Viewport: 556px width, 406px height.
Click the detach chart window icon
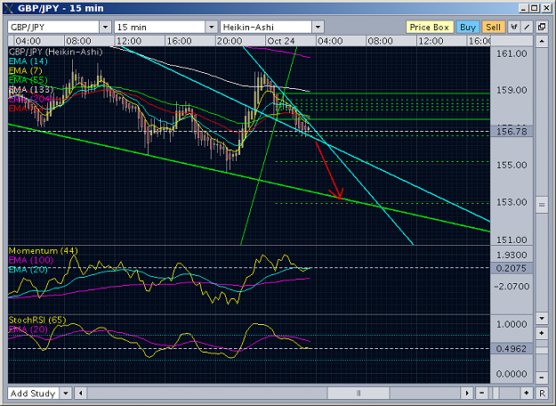[x=542, y=27]
